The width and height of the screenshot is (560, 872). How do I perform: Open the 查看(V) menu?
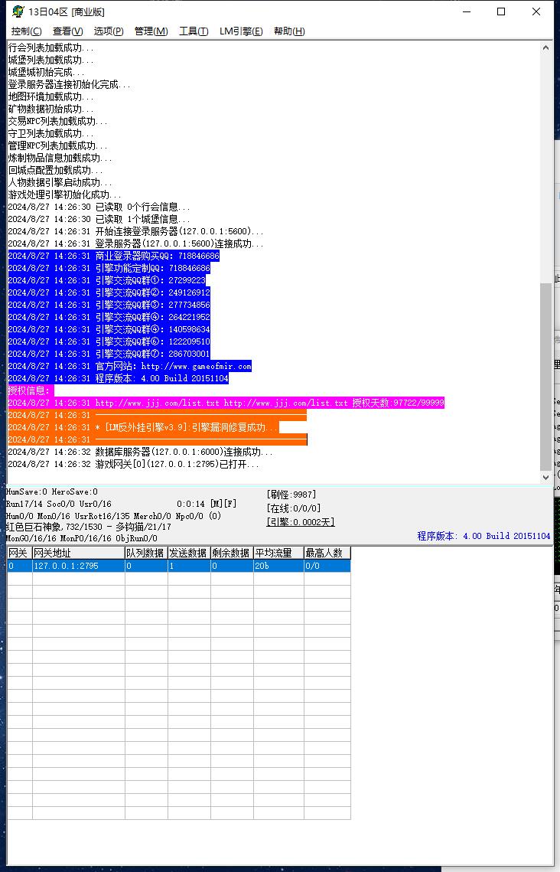68,31
